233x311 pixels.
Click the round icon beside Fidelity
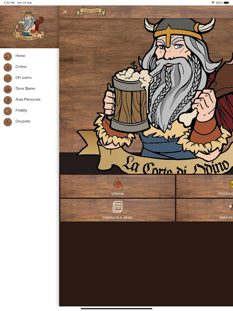click(x=8, y=111)
